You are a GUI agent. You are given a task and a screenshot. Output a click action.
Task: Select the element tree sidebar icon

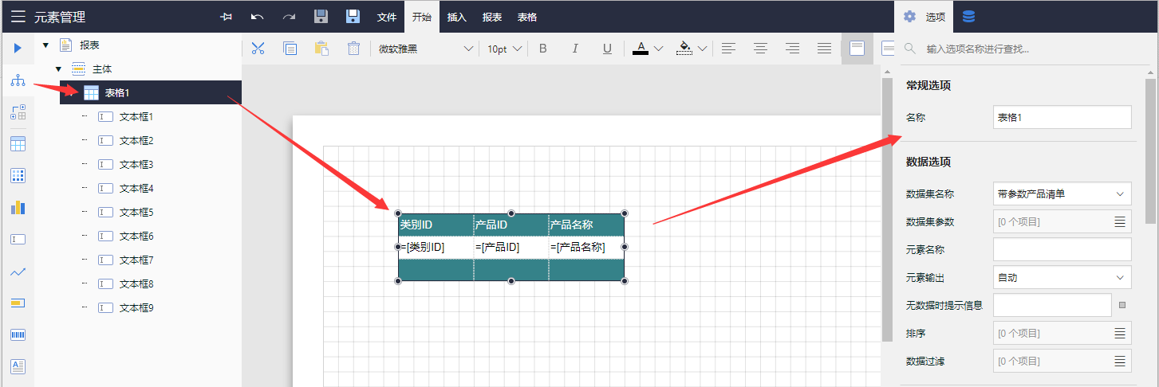18,80
